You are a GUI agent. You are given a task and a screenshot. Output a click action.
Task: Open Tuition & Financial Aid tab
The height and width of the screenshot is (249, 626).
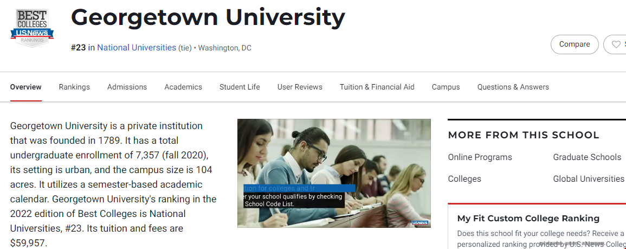point(377,87)
